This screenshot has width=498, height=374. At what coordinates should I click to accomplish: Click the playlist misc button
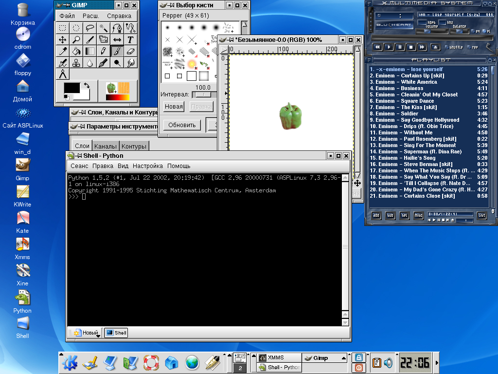pos(419,215)
